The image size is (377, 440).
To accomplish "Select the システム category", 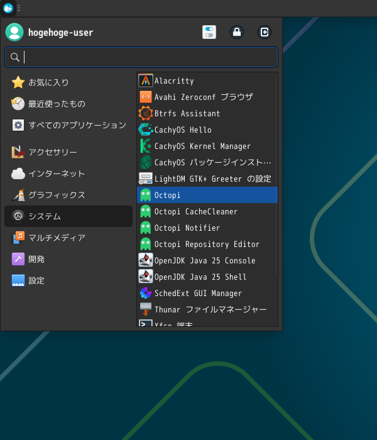I will click(x=68, y=216).
